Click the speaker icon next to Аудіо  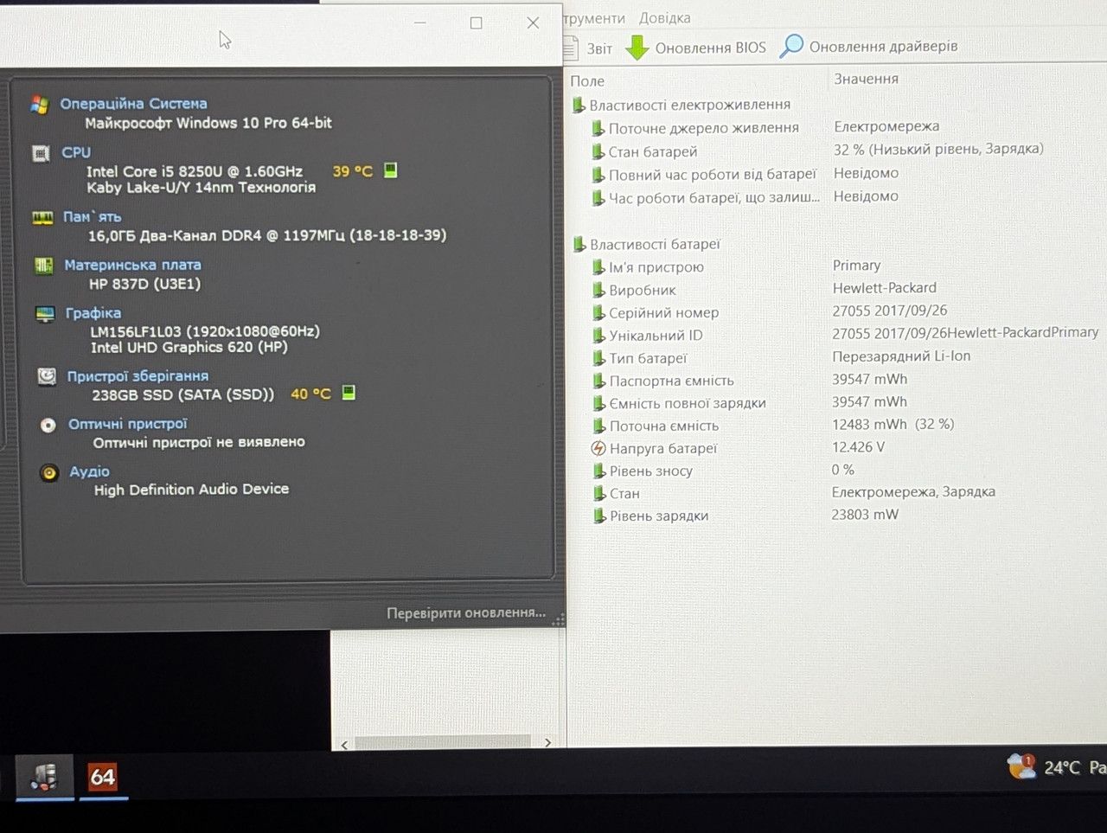point(49,472)
